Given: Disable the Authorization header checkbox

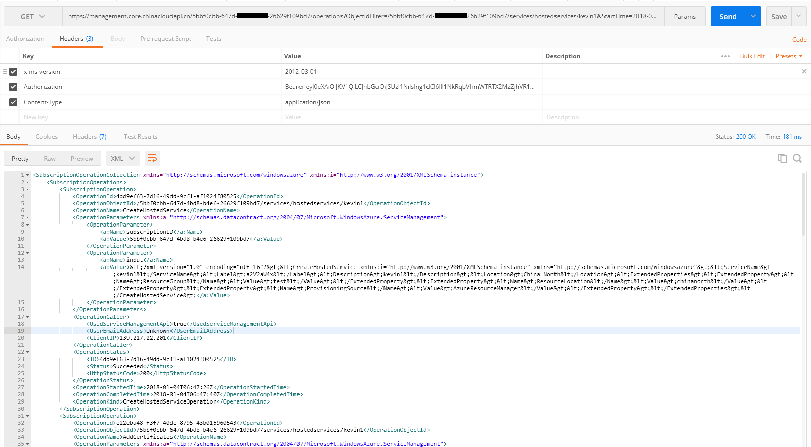Looking at the screenshot, I should 13,87.
